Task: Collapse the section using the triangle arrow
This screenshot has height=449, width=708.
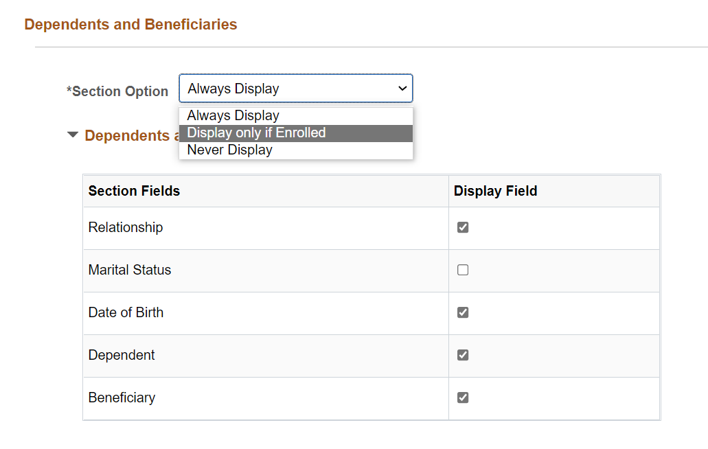Action: (73, 135)
